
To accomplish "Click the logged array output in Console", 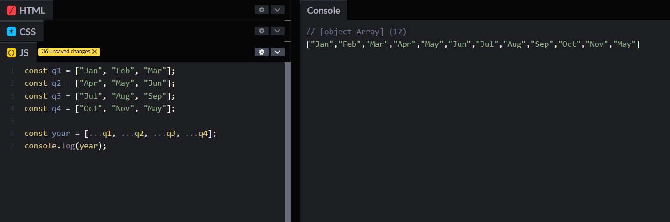I will [473, 44].
